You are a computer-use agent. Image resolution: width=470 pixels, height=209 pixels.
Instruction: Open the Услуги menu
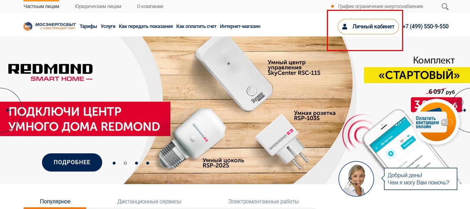tap(108, 26)
